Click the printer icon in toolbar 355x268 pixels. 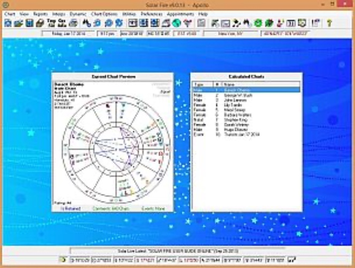pyautogui.click(x=73, y=23)
